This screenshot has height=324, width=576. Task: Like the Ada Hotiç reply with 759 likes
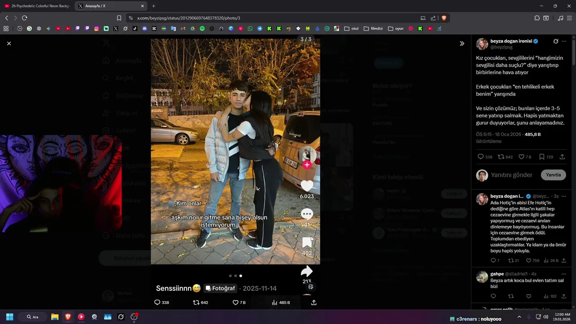[532, 261]
